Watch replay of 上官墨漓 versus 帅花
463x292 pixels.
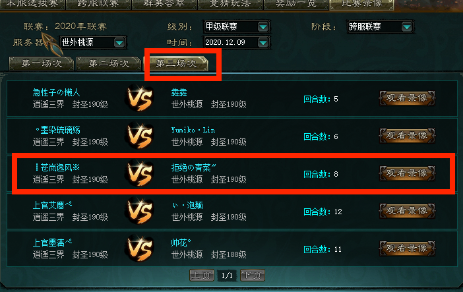pyautogui.click(x=407, y=248)
